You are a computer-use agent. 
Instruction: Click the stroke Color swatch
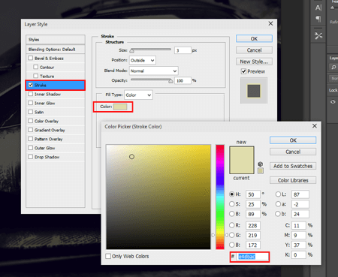point(120,107)
